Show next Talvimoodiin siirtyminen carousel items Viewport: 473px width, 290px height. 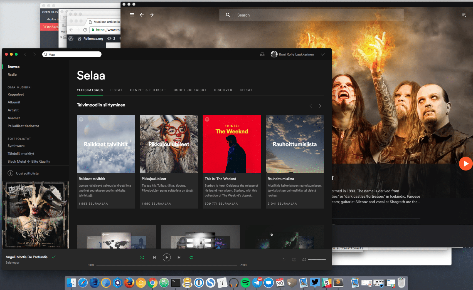[x=320, y=106]
